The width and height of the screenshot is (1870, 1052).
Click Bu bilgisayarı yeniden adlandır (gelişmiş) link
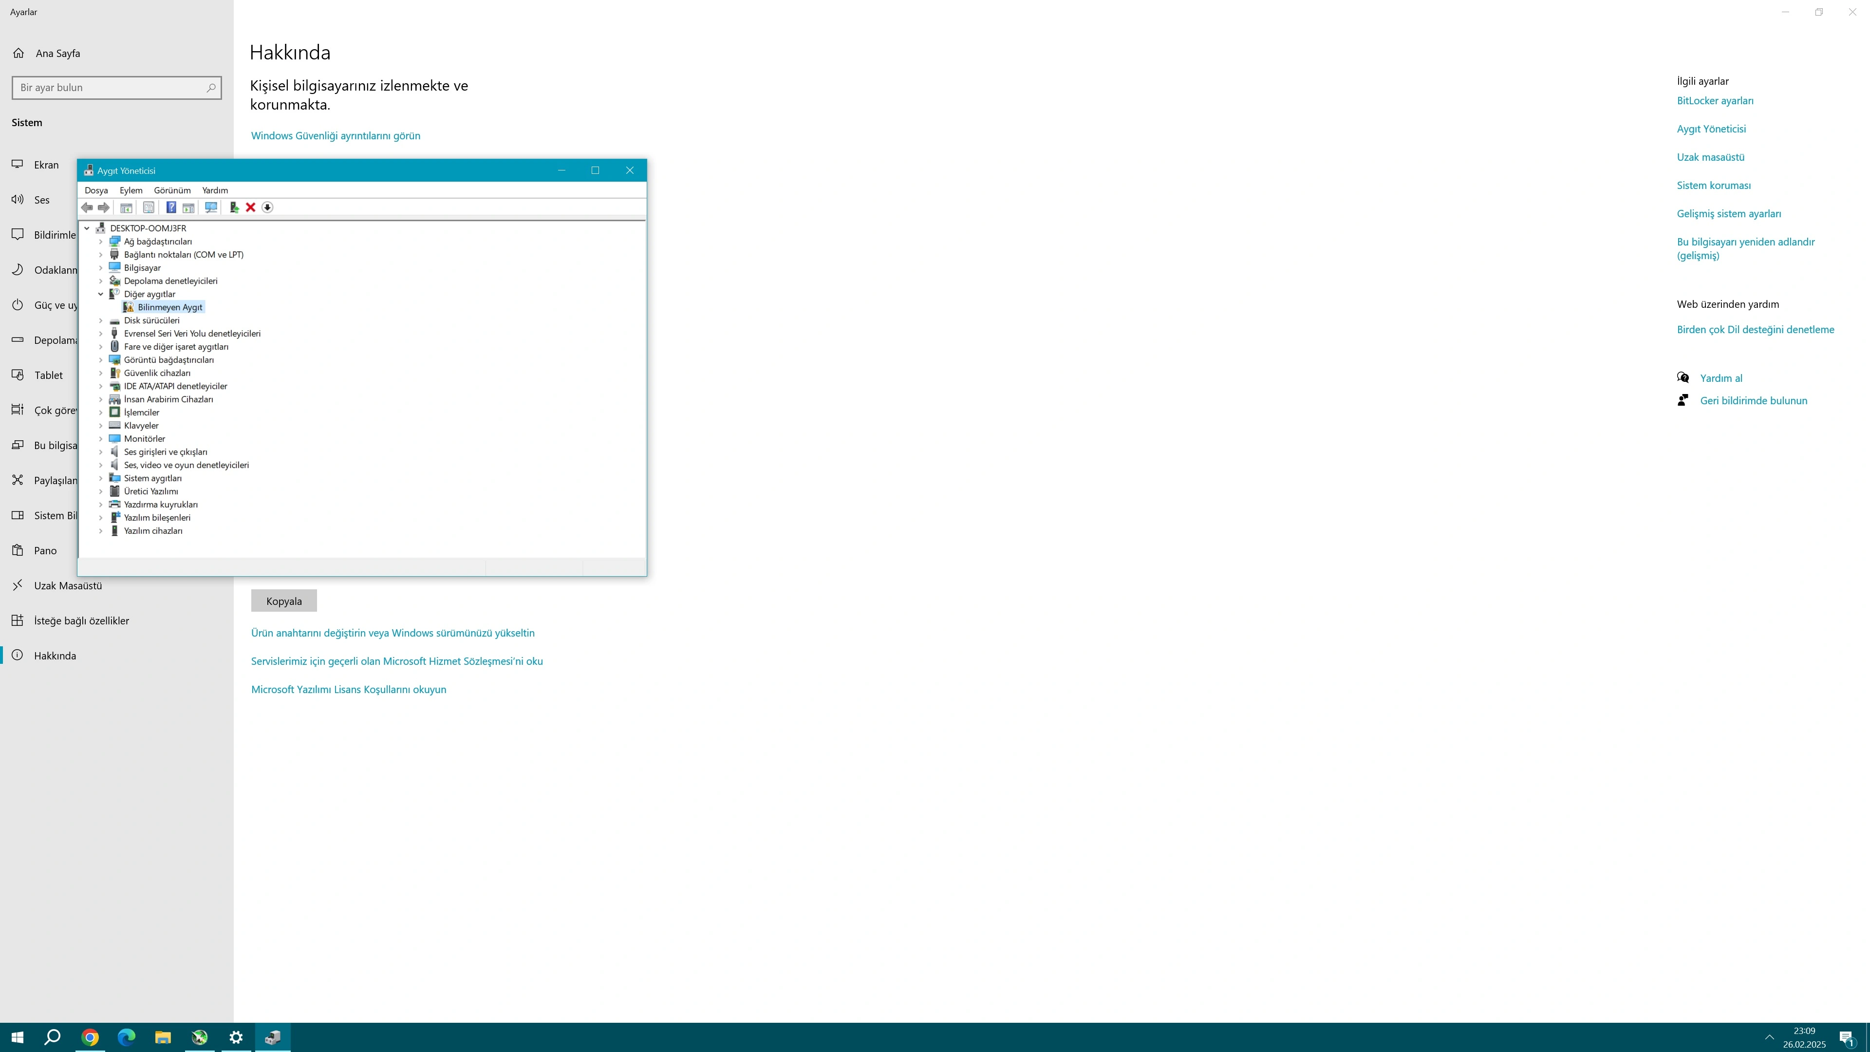[1745, 248]
